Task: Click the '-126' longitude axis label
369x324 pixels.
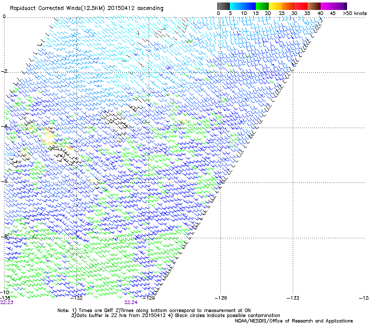Action: tap(221, 298)
